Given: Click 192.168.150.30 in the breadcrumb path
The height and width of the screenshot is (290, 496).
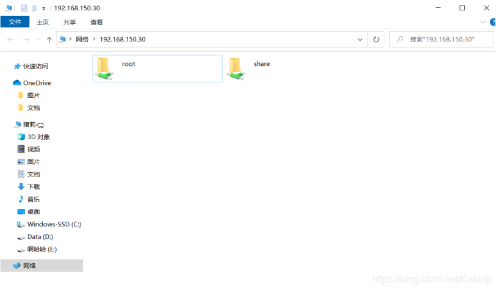Looking at the screenshot, I should pyautogui.click(x=123, y=39).
